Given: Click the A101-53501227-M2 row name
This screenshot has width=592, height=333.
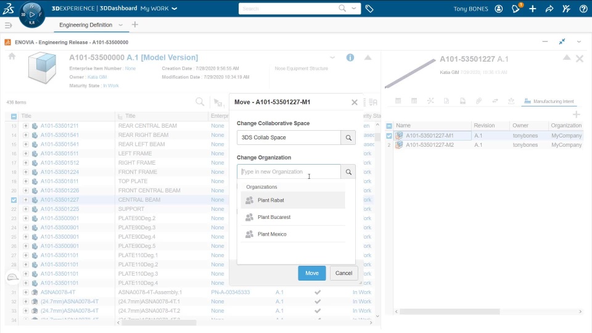Looking at the screenshot, I should click(430, 145).
